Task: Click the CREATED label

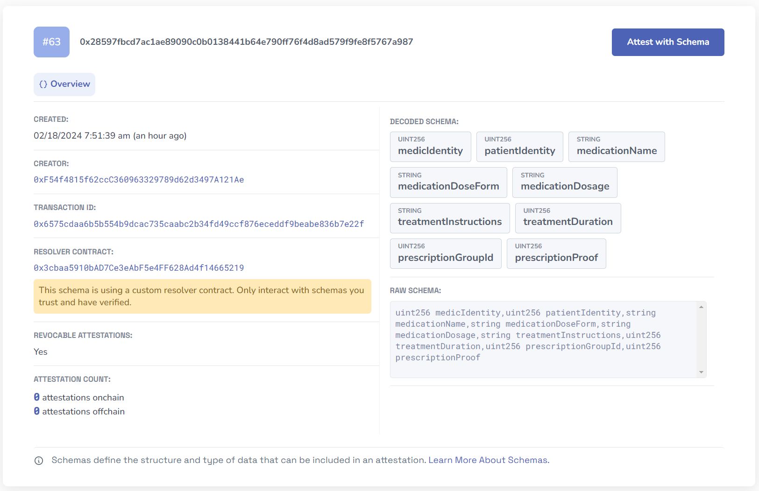Action: tap(51, 119)
